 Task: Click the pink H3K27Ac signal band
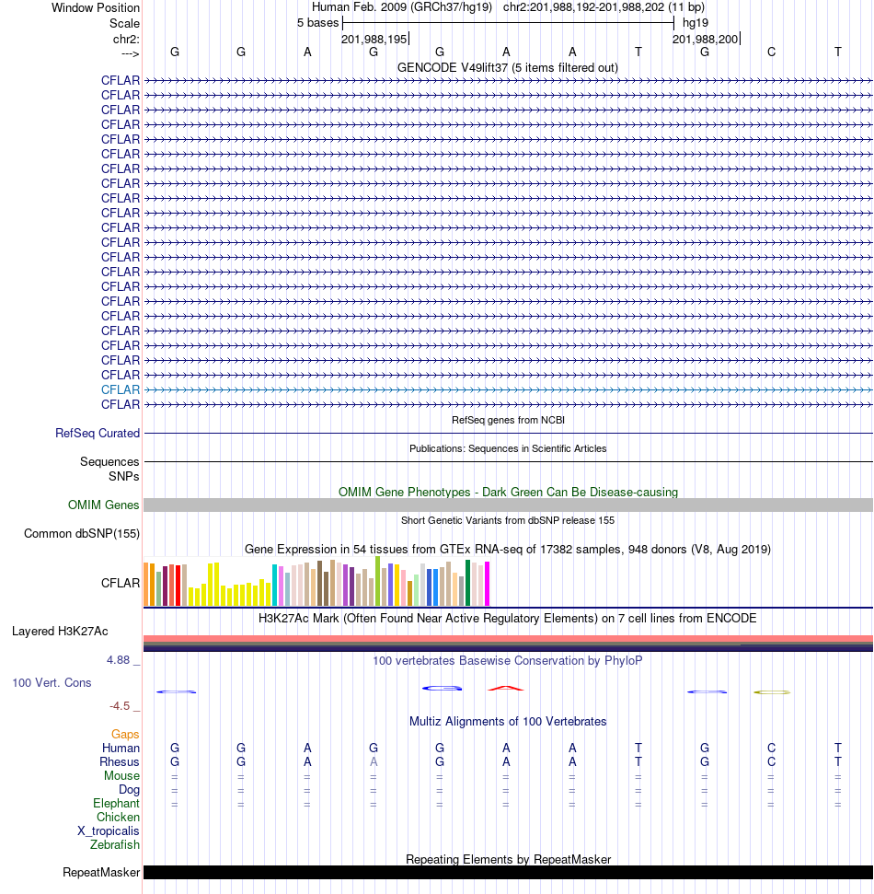pyautogui.click(x=508, y=638)
